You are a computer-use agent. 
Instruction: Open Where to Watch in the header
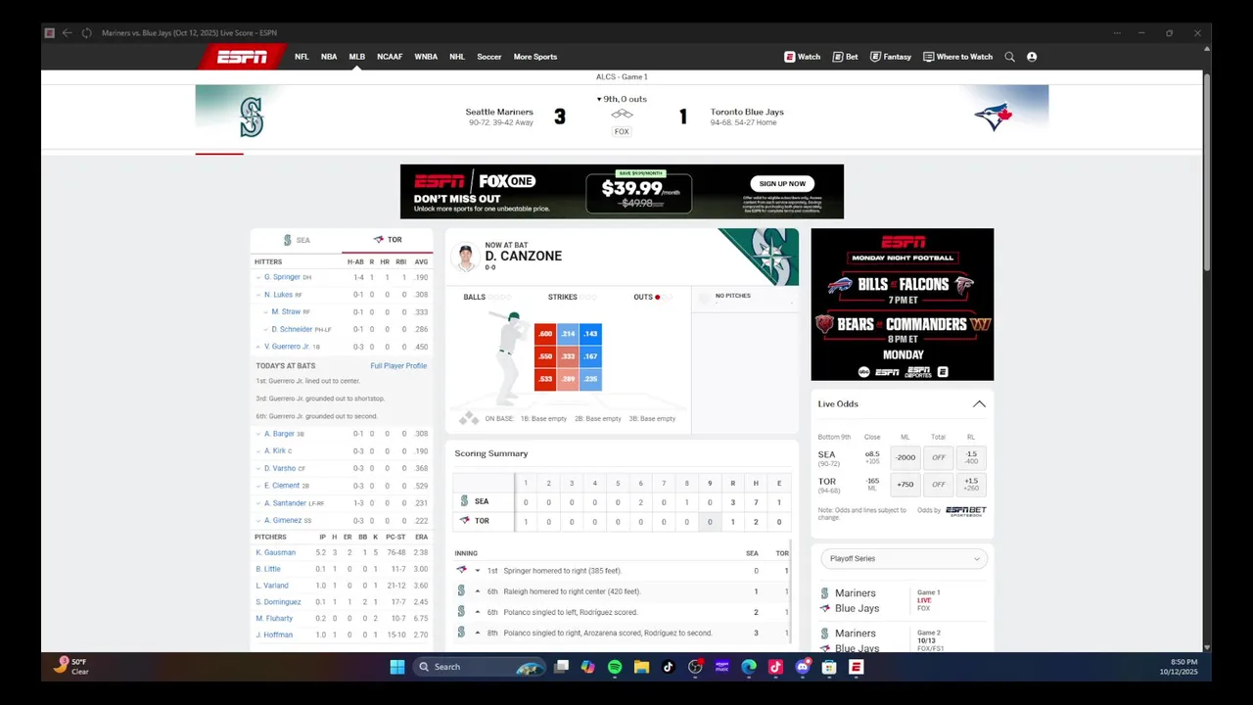[x=957, y=57]
